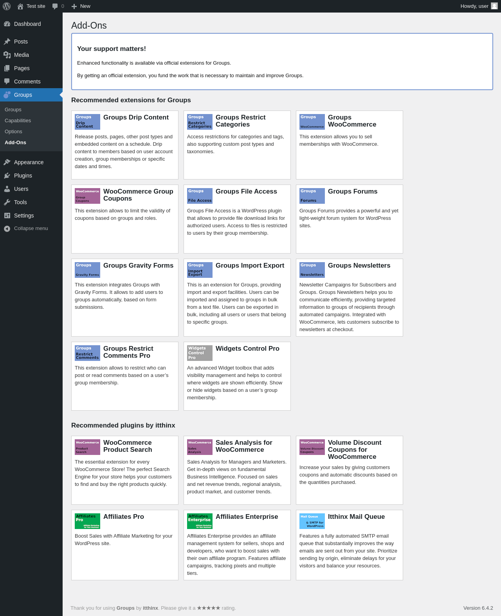Click the Groups link in the footer

coord(126,608)
